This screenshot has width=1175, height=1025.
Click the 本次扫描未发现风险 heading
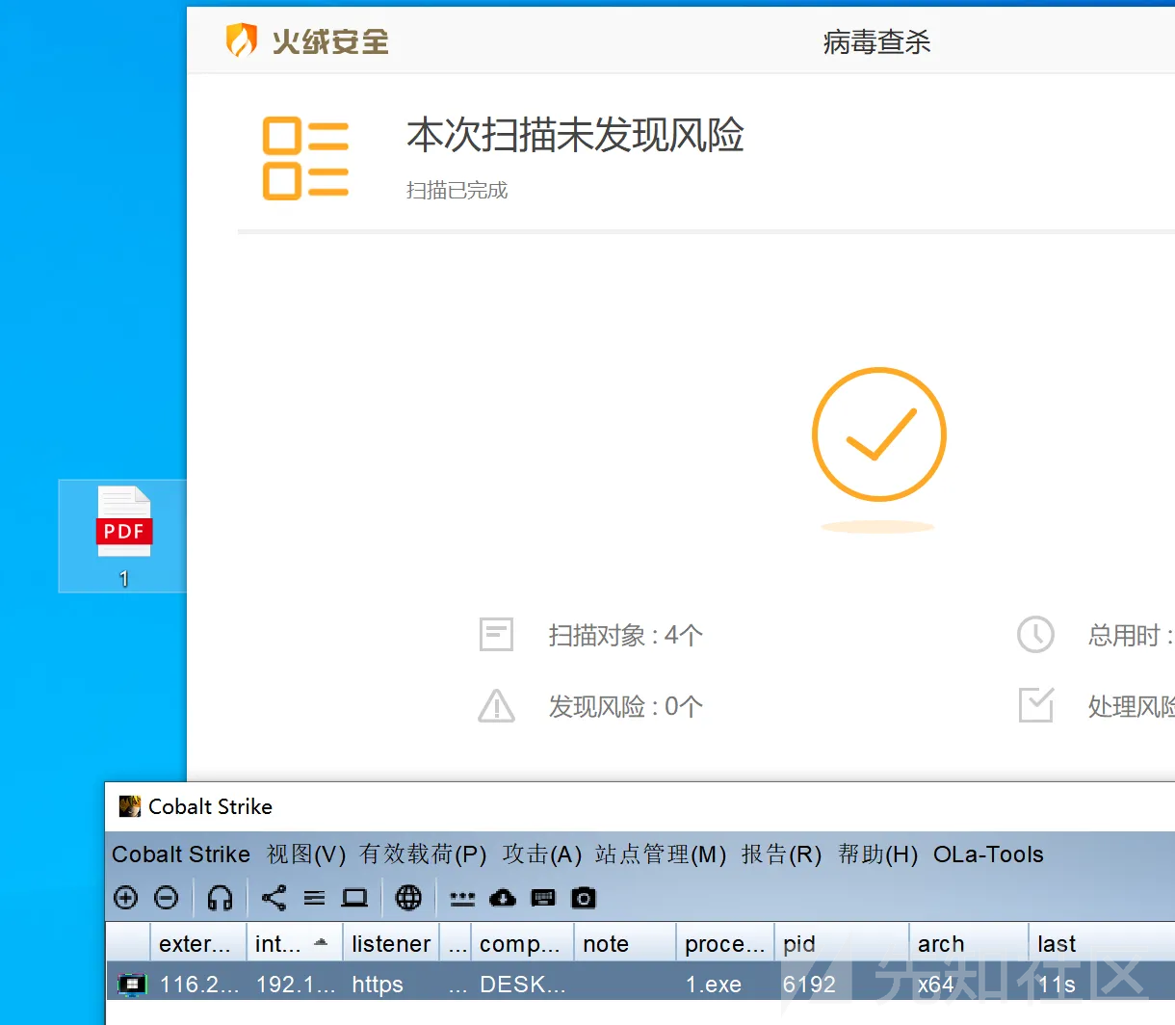(x=575, y=135)
